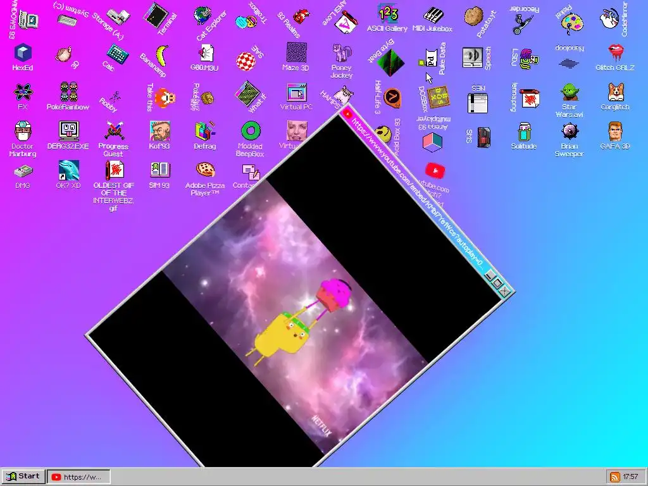Open the ANSI Love icon
The image size is (648, 486).
[x=346, y=22]
